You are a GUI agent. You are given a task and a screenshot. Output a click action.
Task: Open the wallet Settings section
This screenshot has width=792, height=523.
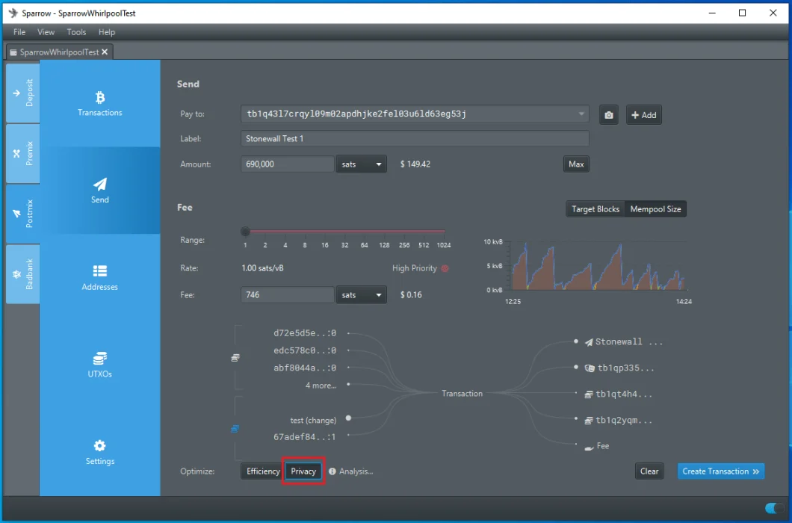point(99,452)
